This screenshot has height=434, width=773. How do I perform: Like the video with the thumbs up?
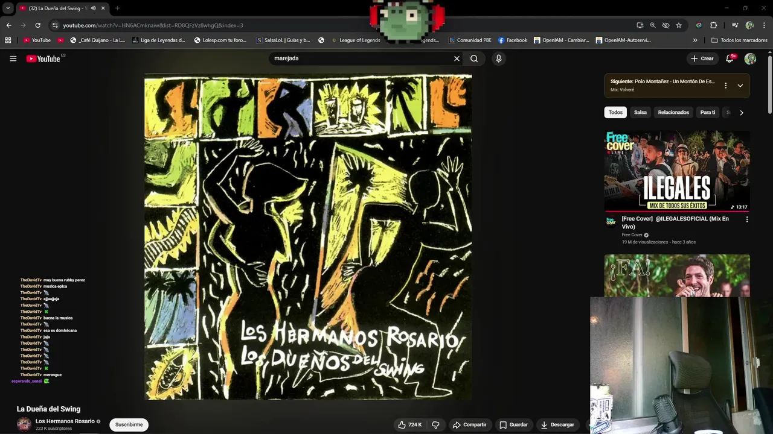pyautogui.click(x=409, y=424)
